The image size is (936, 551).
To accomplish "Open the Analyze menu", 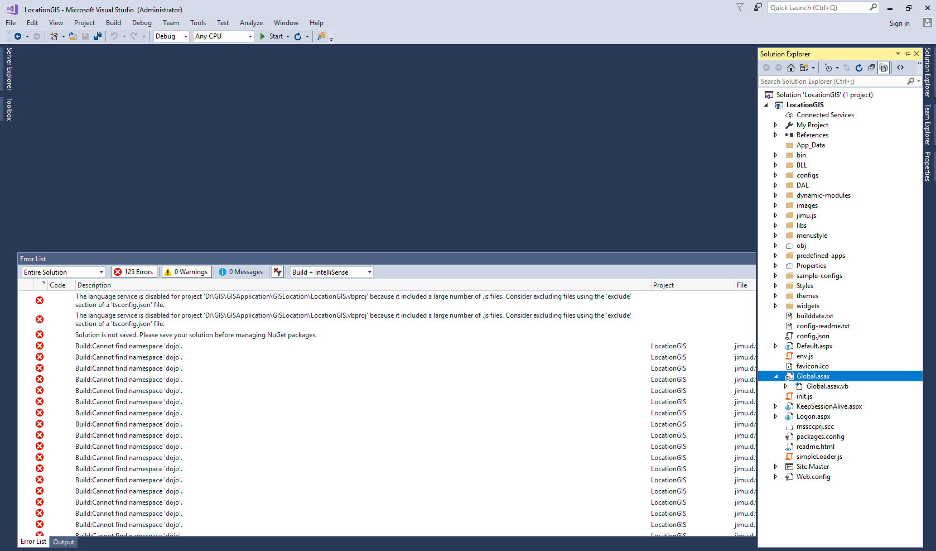I will (251, 23).
